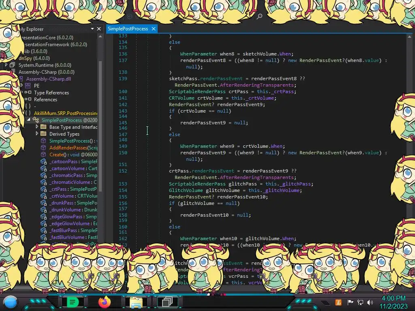The height and width of the screenshot is (311, 415).
Task: Click the _chromaticPass field icon
Action: 44,175
